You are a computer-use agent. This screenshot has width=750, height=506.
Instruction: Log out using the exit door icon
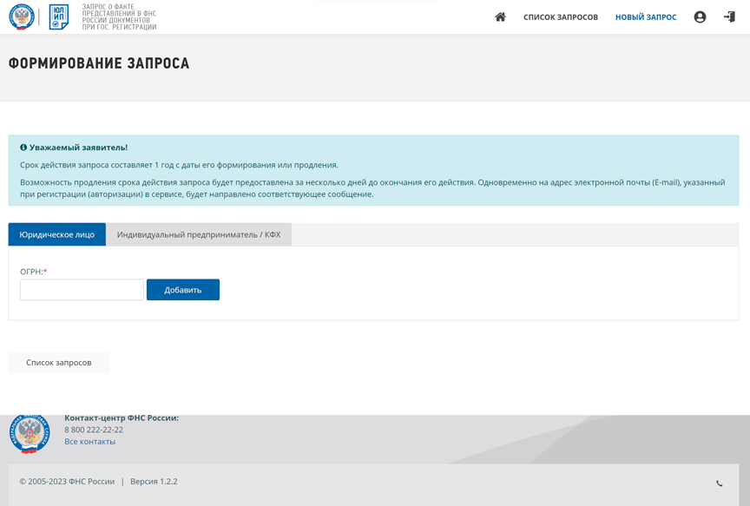click(729, 17)
